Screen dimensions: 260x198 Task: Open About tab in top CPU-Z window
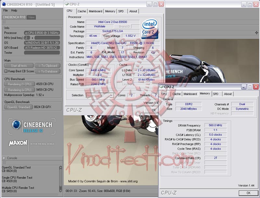[133, 11]
